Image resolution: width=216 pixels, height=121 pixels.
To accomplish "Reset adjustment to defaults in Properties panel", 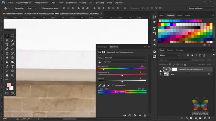I will coord(135,115).
